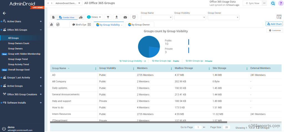Screen dimensions: 284x132
Task: Click the download/export icon
Action: (117, 17)
